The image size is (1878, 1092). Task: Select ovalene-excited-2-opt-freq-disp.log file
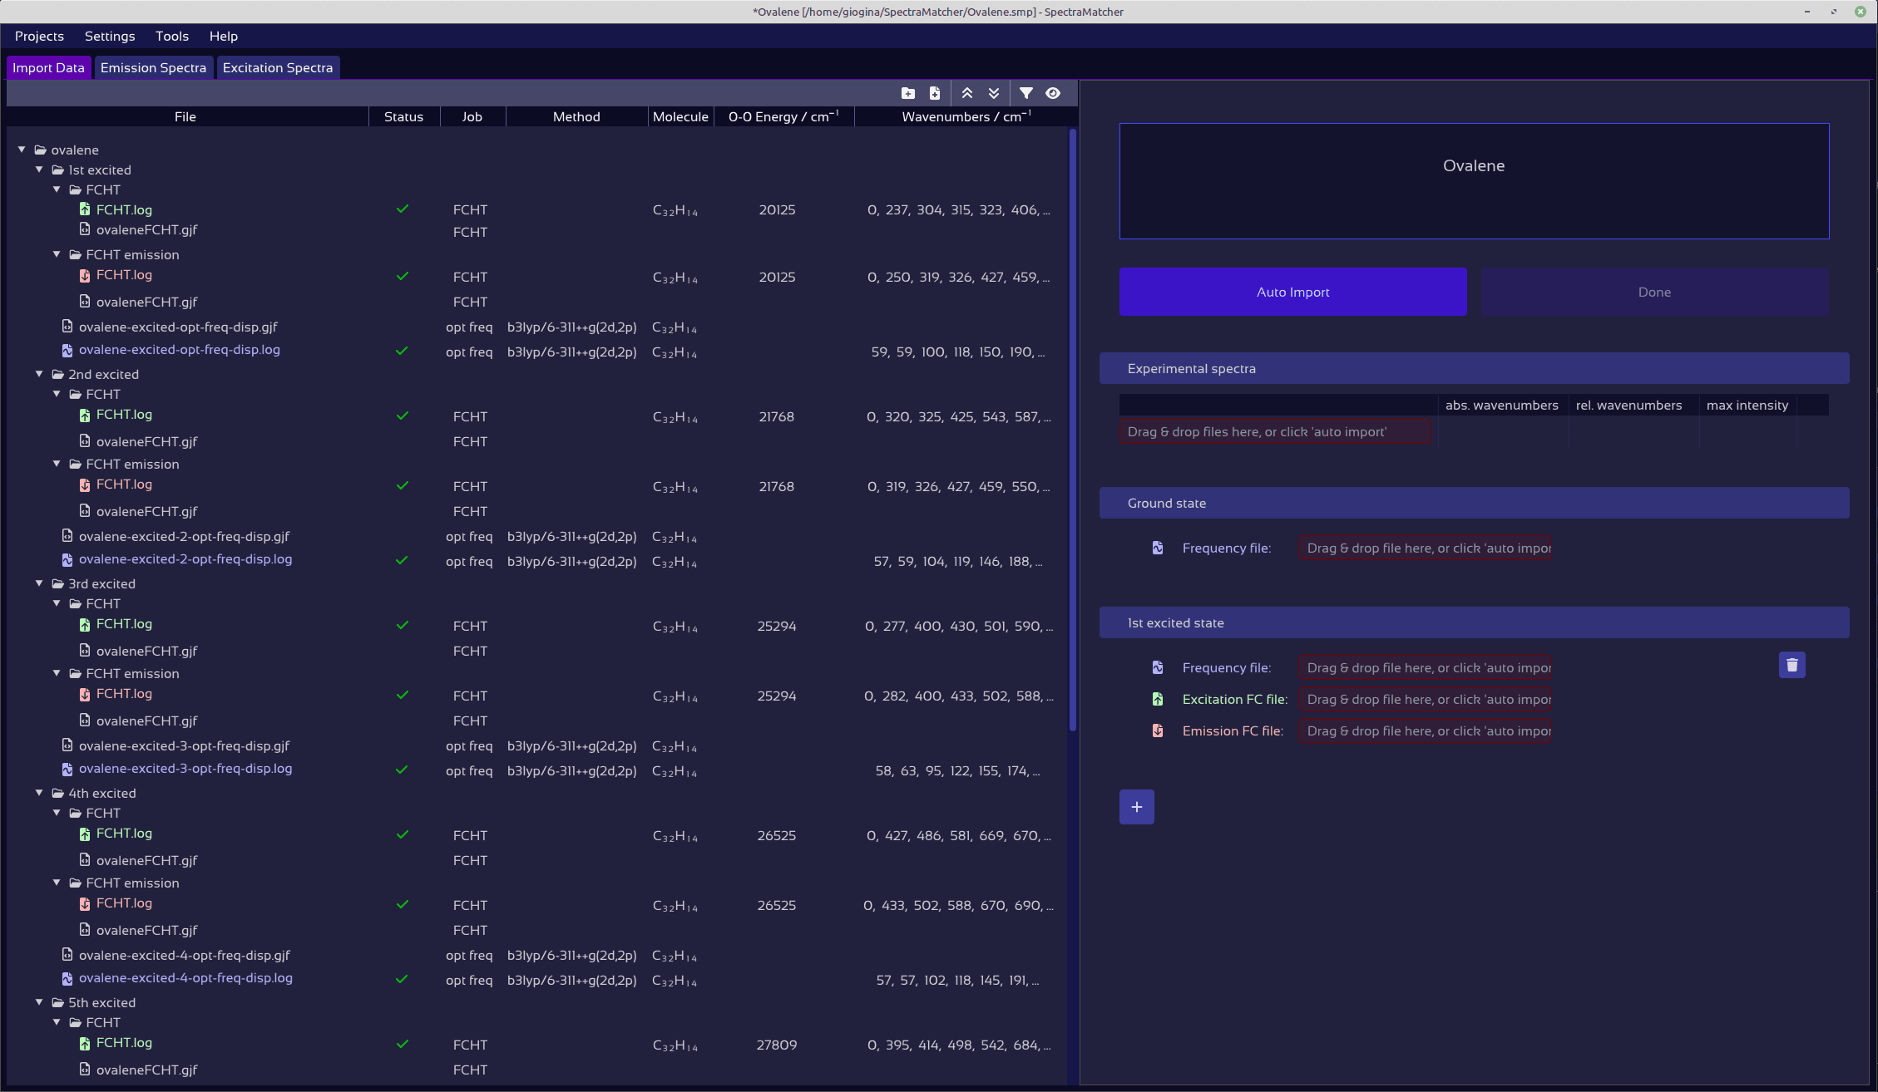(x=185, y=559)
